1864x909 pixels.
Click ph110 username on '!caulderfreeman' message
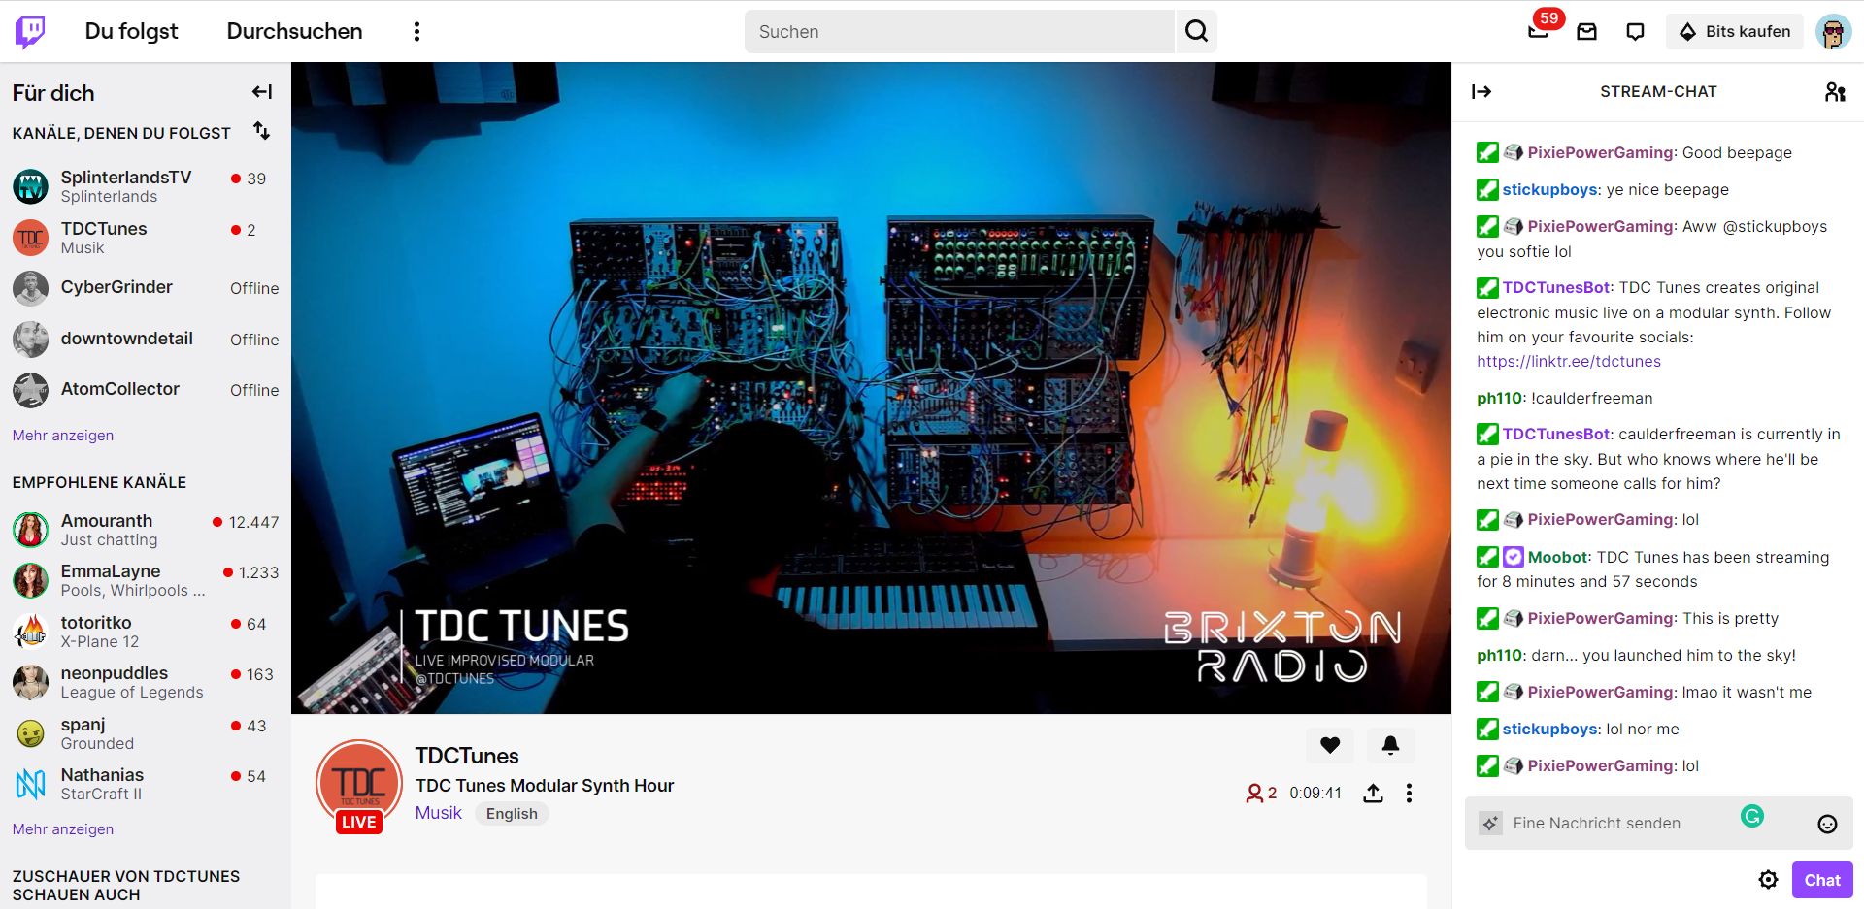pyautogui.click(x=1500, y=399)
